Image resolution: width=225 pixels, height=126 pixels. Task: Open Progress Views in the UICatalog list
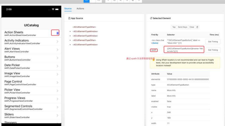point(31,99)
